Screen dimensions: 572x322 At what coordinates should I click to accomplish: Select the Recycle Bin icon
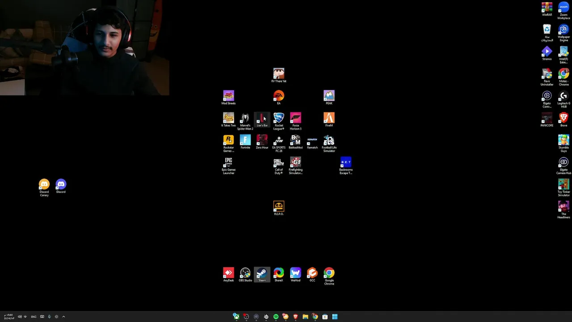[x=547, y=33]
